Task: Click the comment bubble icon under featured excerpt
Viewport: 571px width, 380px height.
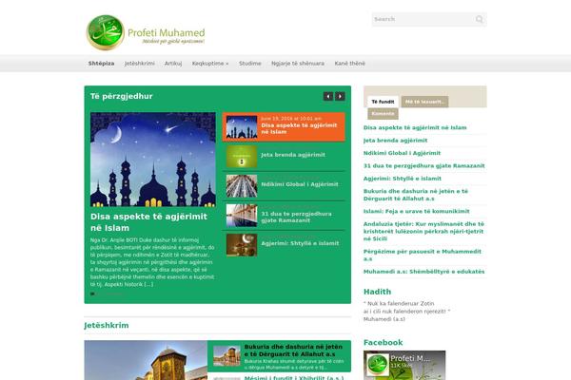Action: [x=92, y=294]
